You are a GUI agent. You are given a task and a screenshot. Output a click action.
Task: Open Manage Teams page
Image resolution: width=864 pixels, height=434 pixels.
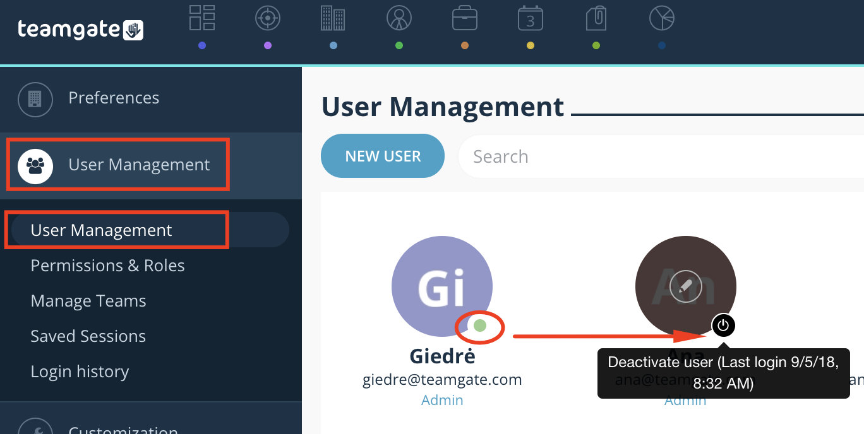coord(88,301)
